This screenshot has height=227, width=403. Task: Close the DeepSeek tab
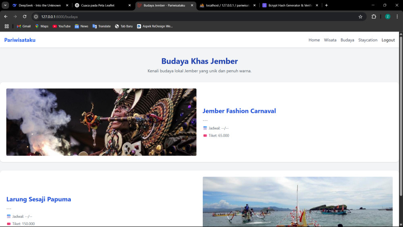click(x=67, y=5)
